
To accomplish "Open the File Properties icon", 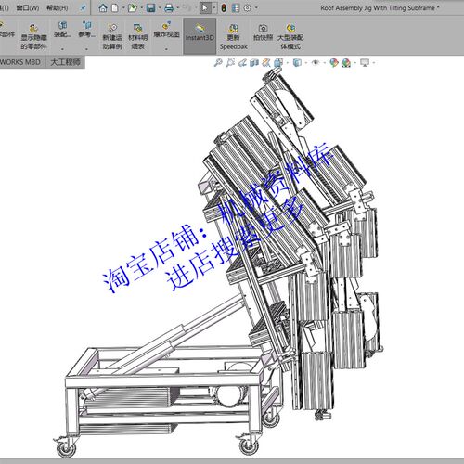I will click(236, 7).
